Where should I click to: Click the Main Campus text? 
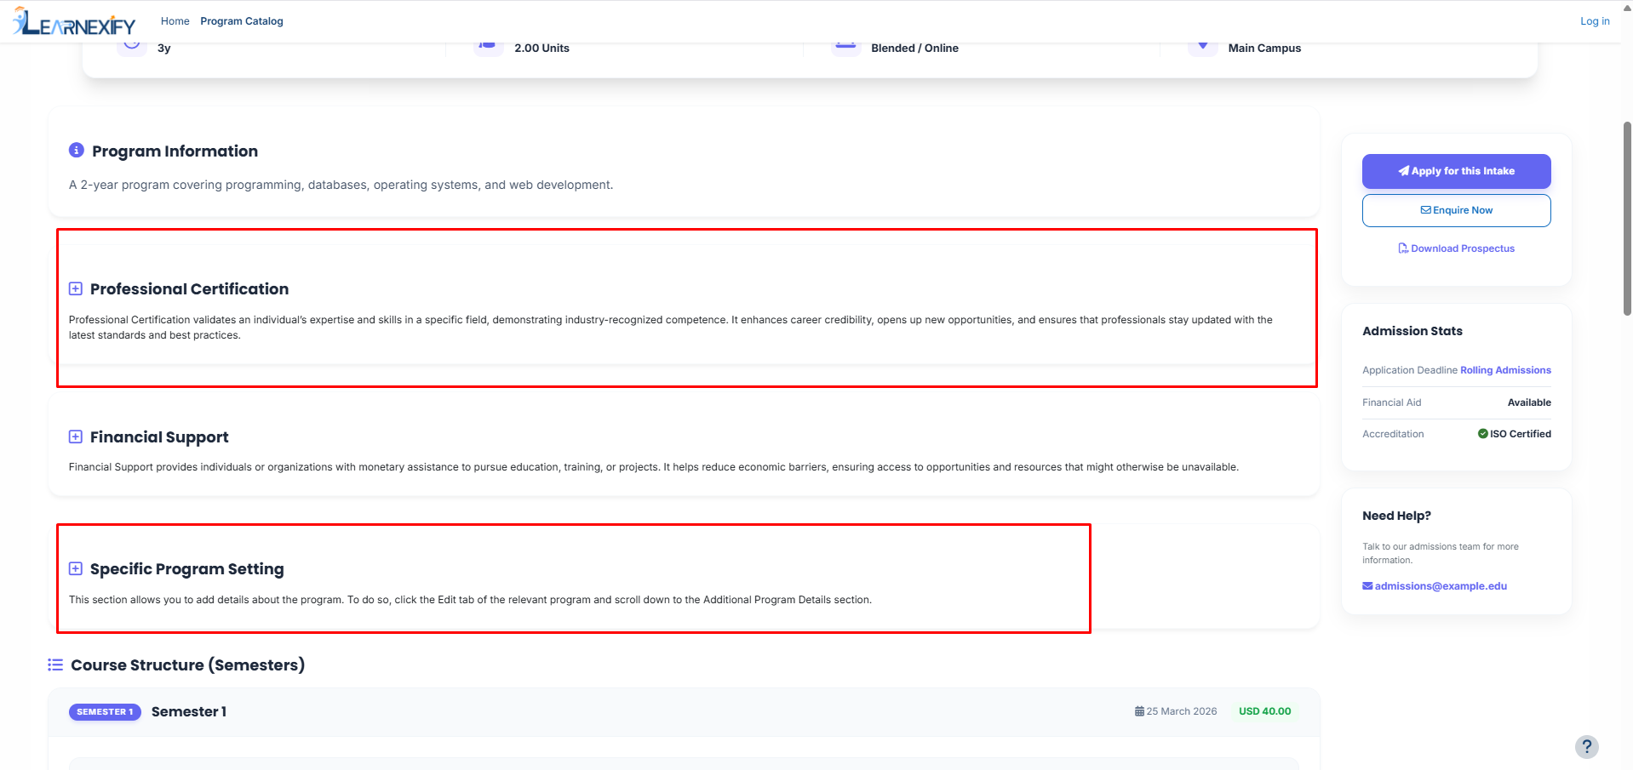(1264, 48)
